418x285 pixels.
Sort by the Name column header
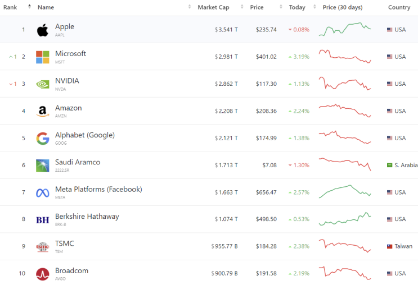pyautogui.click(x=46, y=7)
